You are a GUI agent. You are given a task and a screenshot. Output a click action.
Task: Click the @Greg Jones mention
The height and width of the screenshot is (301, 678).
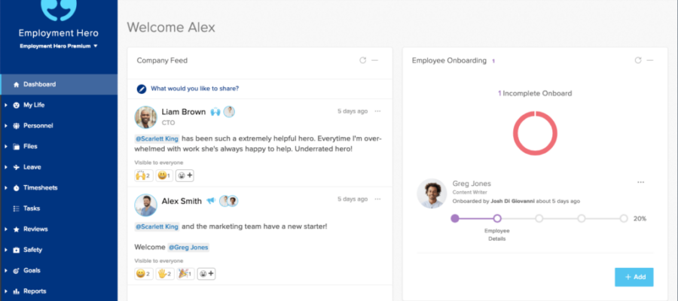[x=188, y=248]
